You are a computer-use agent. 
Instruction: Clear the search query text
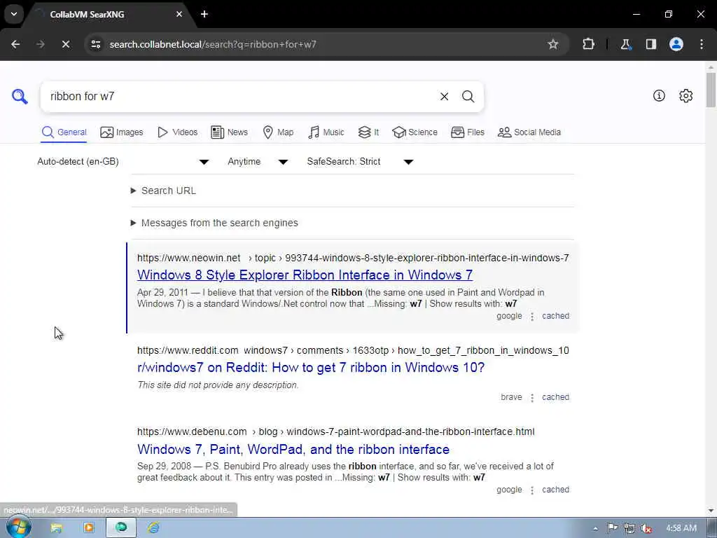[x=444, y=97]
